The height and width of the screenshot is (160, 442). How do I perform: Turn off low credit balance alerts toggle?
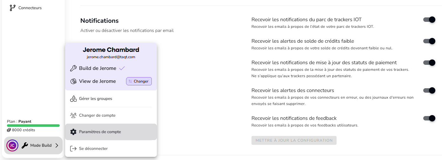pyautogui.click(x=429, y=41)
